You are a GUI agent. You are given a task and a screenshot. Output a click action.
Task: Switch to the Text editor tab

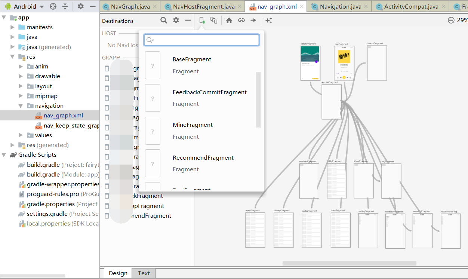pos(144,273)
